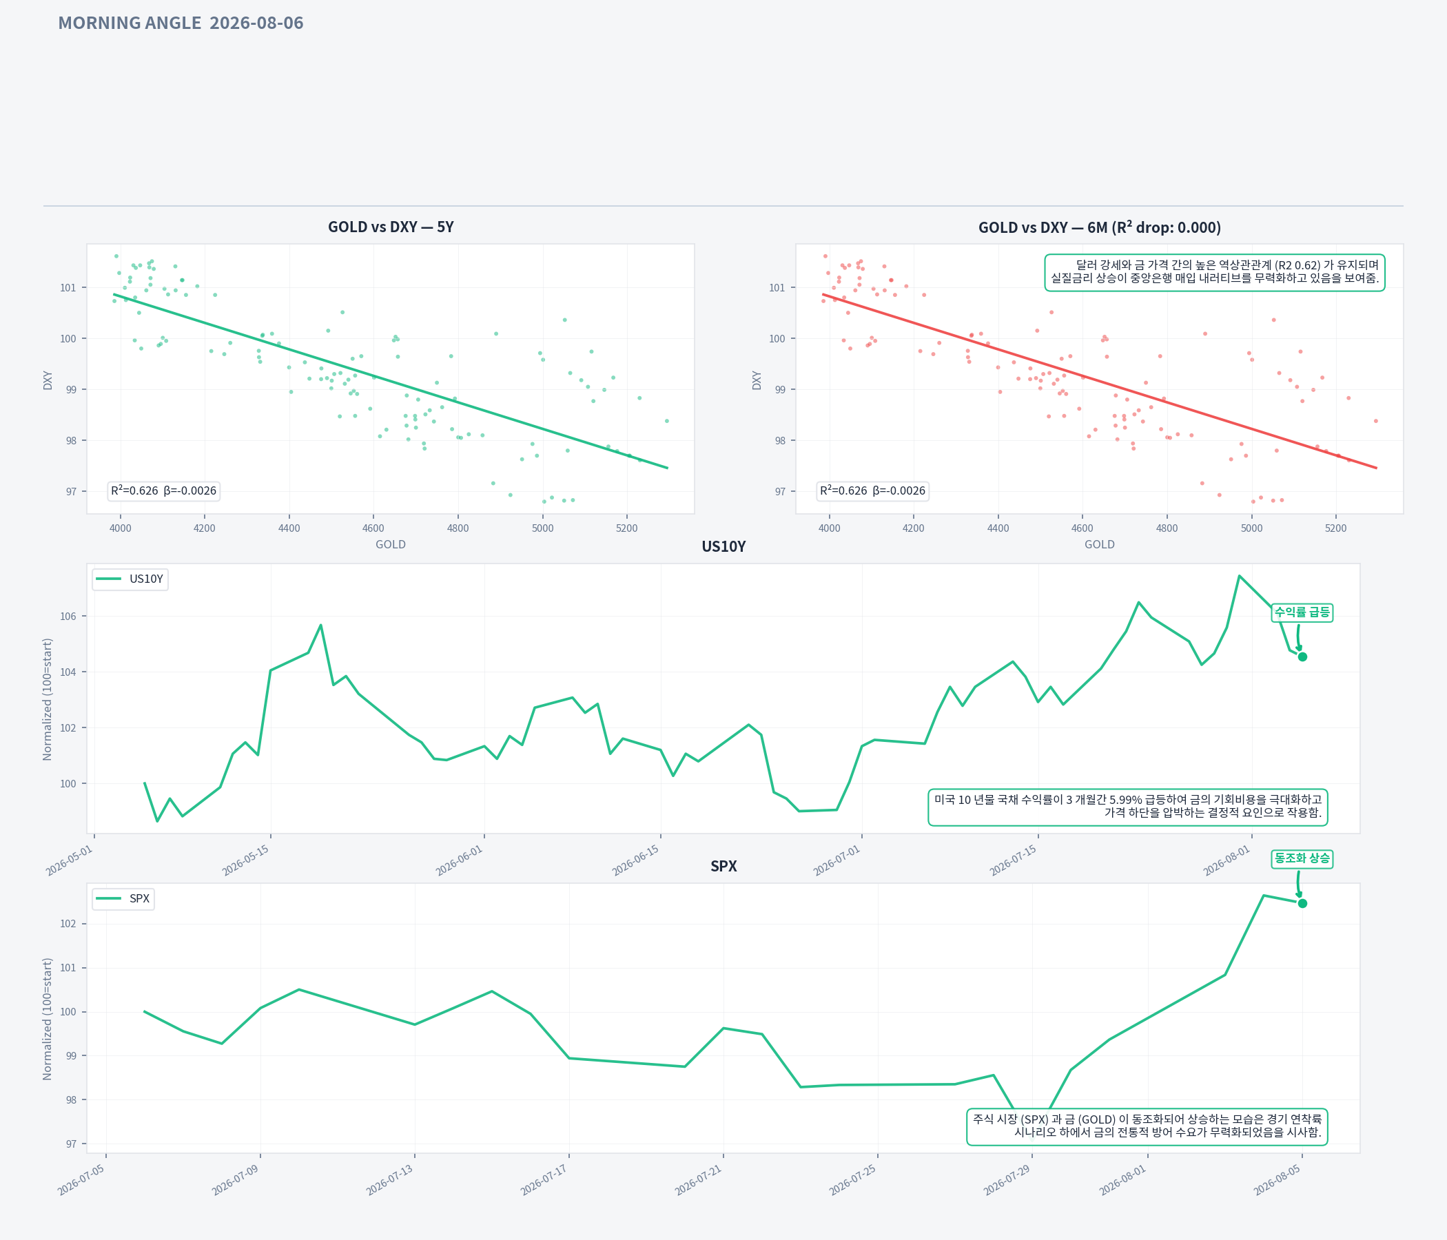Click the 2026-07-09 date tick label

(236, 1179)
